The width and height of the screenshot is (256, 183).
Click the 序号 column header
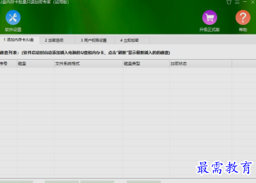tap(8, 64)
